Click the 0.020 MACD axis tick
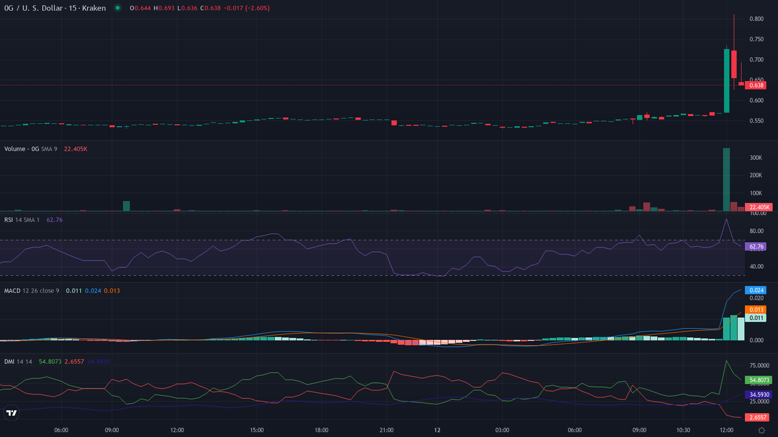The width and height of the screenshot is (778, 437). click(756, 298)
